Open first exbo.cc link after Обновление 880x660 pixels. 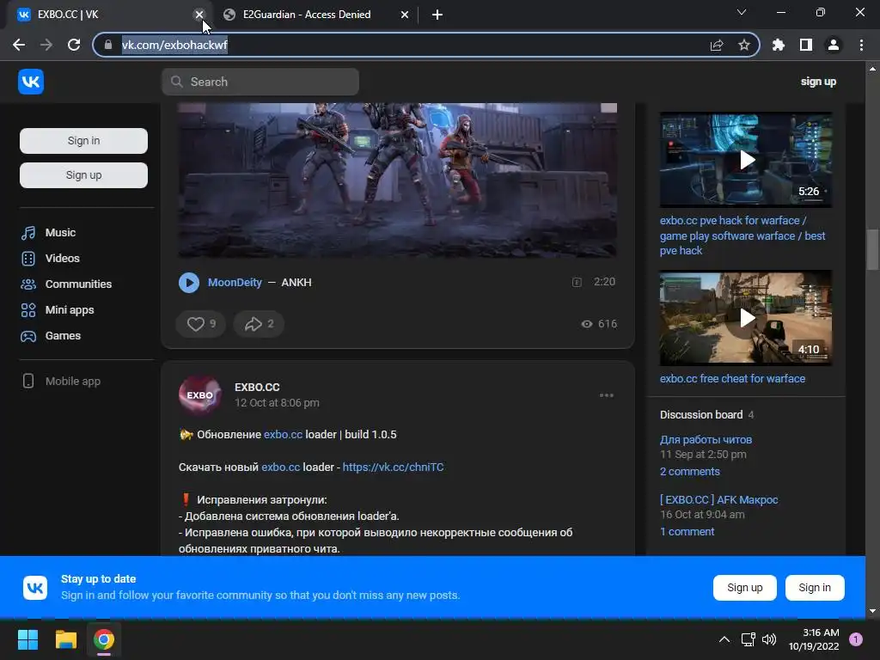coord(283,434)
